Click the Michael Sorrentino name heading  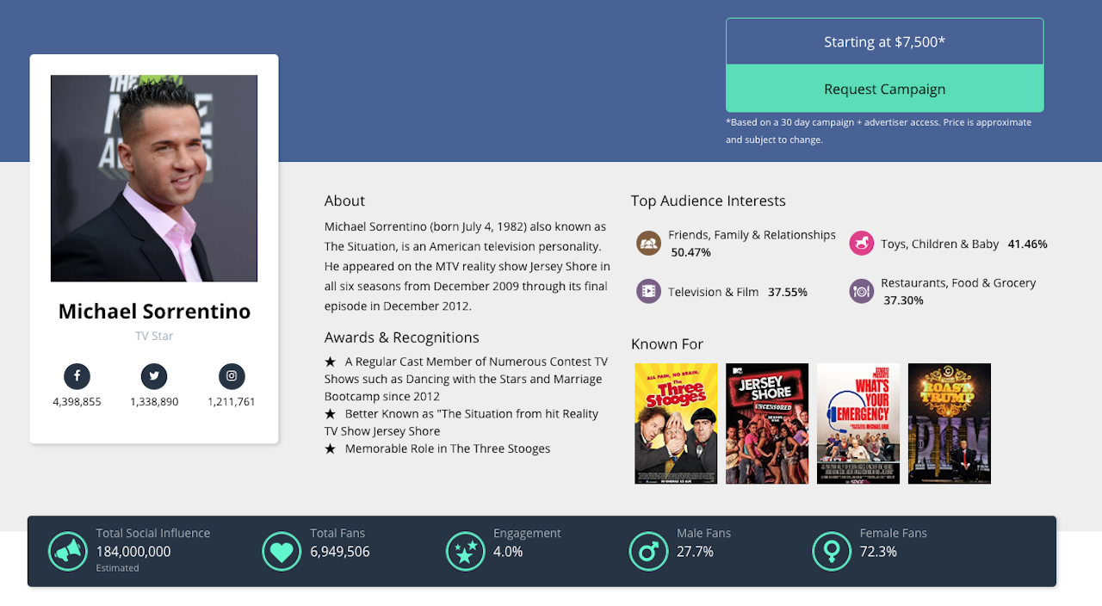tap(154, 312)
